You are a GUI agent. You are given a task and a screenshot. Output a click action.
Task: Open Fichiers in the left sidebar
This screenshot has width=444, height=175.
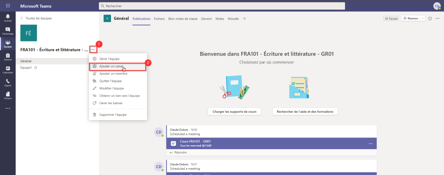coord(8,96)
